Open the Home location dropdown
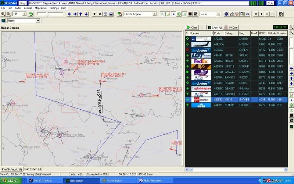The width and height of the screenshot is (294, 184). tap(37, 21)
